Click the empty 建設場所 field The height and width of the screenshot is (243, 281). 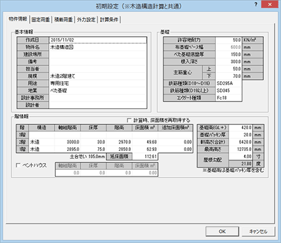click(x=98, y=55)
